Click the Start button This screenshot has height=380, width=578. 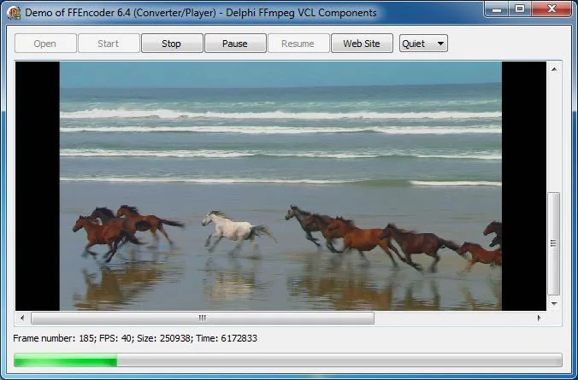109,44
